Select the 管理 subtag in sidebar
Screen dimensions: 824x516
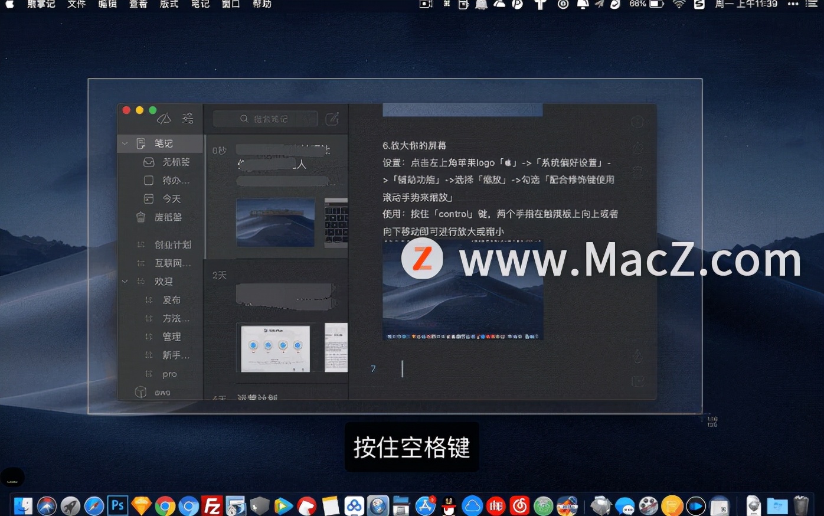tap(172, 337)
